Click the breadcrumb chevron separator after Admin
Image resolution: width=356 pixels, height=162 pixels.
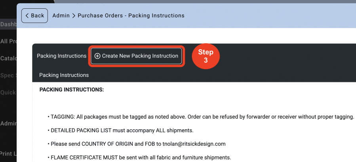pyautogui.click(x=74, y=16)
